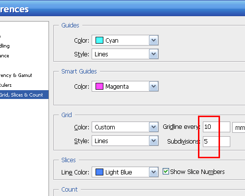Open Smart Guides Color dropdown arrow
Image resolution: width=245 pixels, height=196 pixels.
pyautogui.click(x=153, y=86)
